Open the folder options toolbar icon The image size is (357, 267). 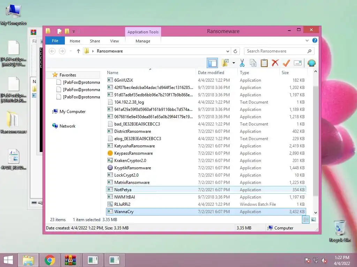[x=225, y=63]
